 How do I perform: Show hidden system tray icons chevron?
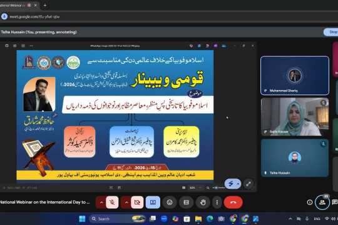click(290, 219)
